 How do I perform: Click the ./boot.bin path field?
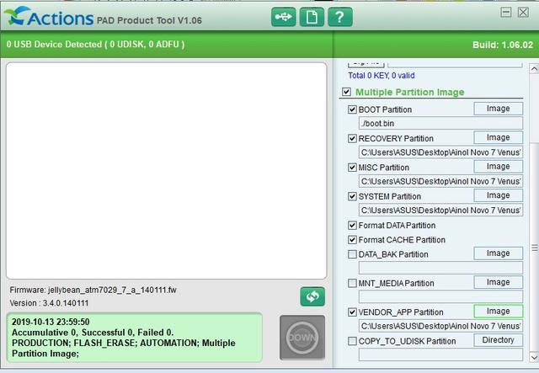tap(440, 123)
